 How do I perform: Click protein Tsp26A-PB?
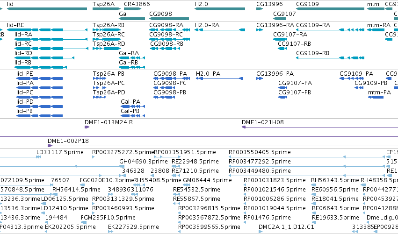point(100,78)
